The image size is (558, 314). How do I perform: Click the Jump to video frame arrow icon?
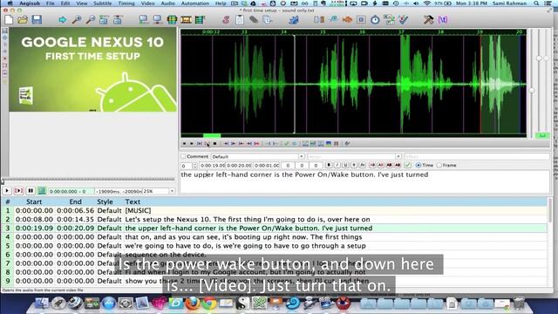tap(62, 19)
